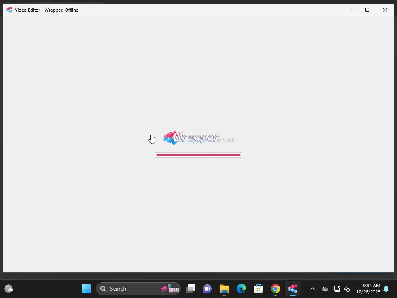Click the Wrapper Offline logo in the loading screen

click(199, 138)
